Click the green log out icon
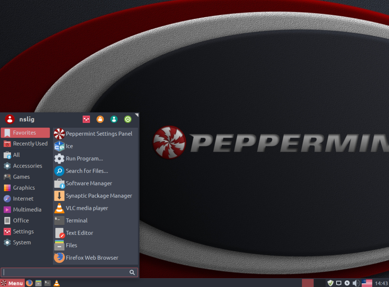Image resolution: width=389 pixels, height=287 pixels. tap(128, 119)
